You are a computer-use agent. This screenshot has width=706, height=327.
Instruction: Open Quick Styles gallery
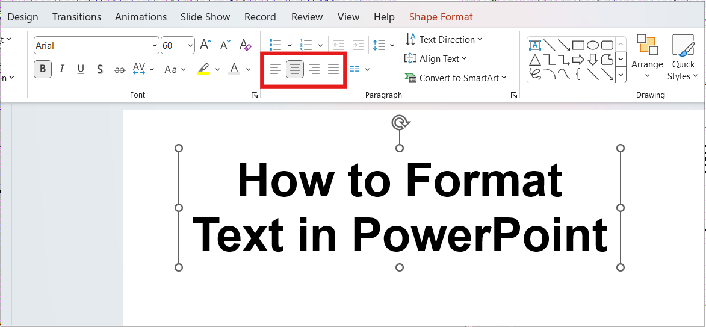pos(683,57)
